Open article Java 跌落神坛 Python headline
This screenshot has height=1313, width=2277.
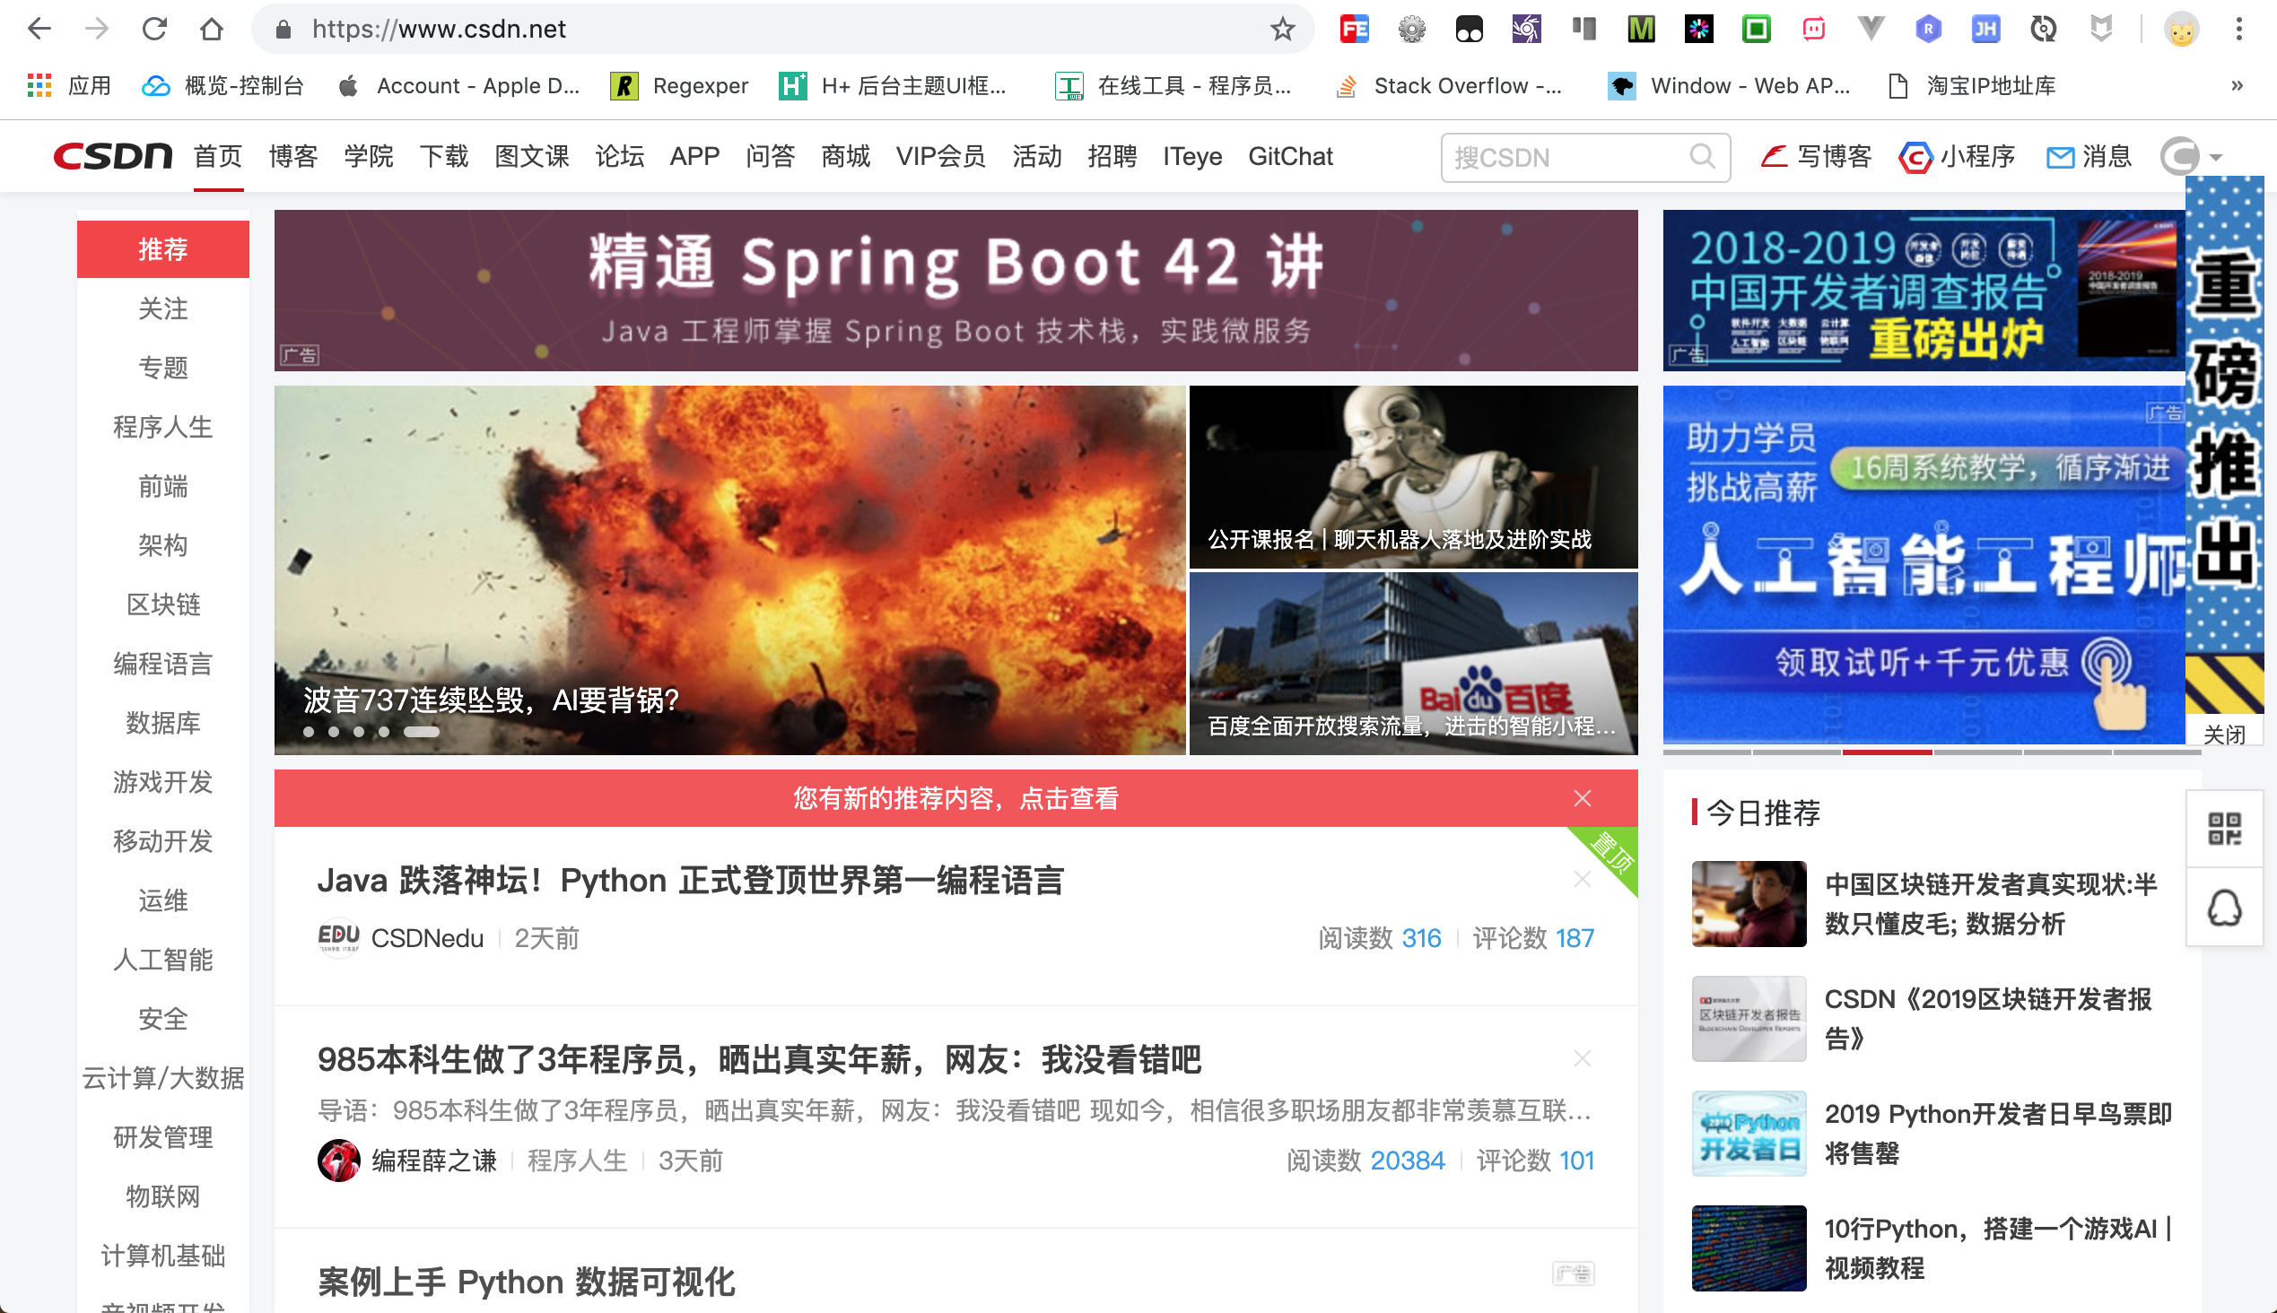690,880
